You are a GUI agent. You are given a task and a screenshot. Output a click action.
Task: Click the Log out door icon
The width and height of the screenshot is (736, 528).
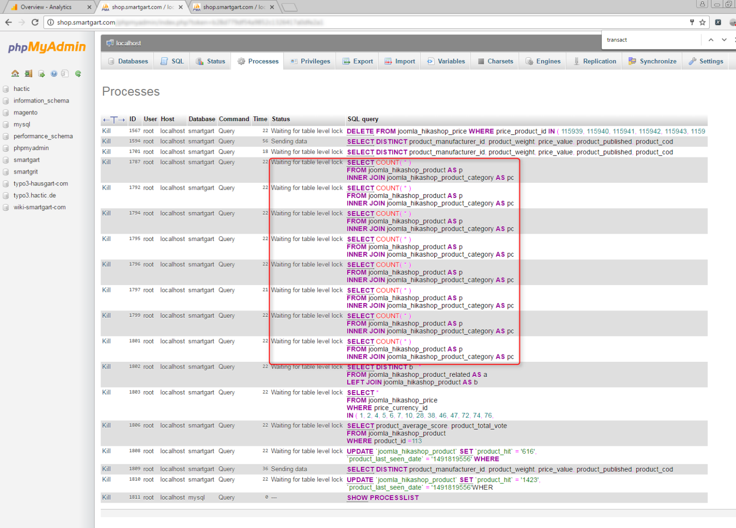coord(28,74)
